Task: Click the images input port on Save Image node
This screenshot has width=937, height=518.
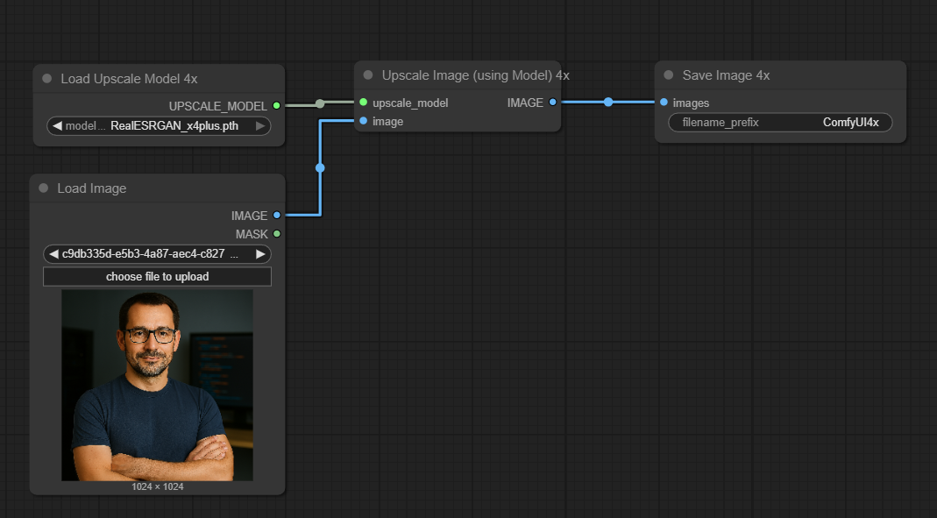Action: coord(664,103)
